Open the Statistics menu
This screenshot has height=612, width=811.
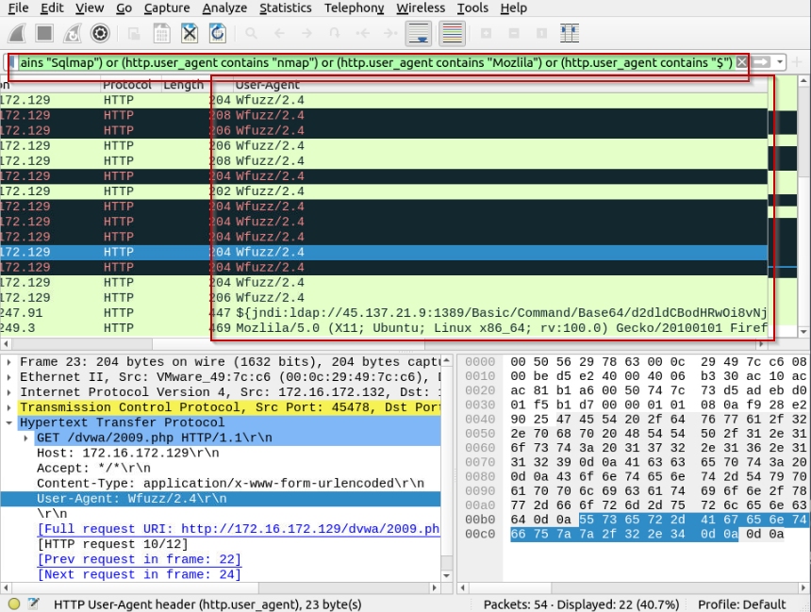coord(286,8)
